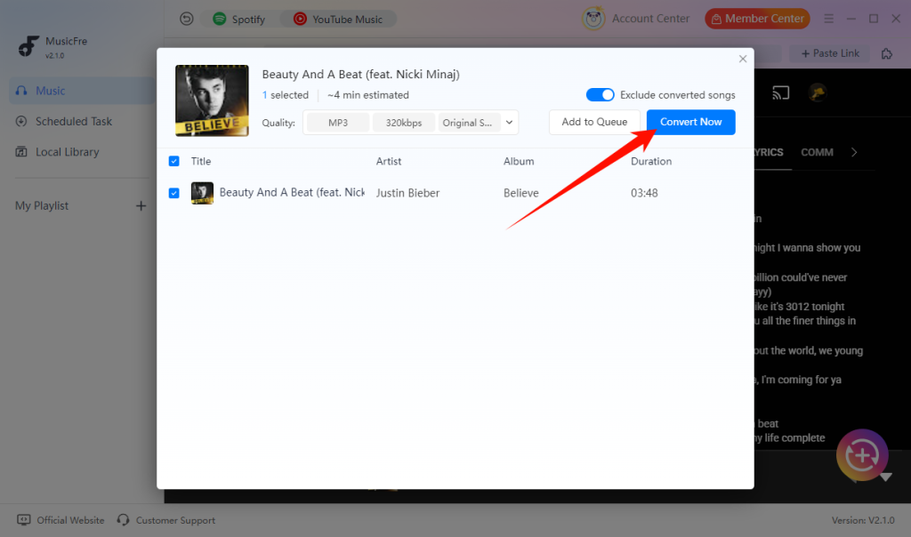Add a new playlist with plus icon
The width and height of the screenshot is (911, 537).
[x=141, y=206]
